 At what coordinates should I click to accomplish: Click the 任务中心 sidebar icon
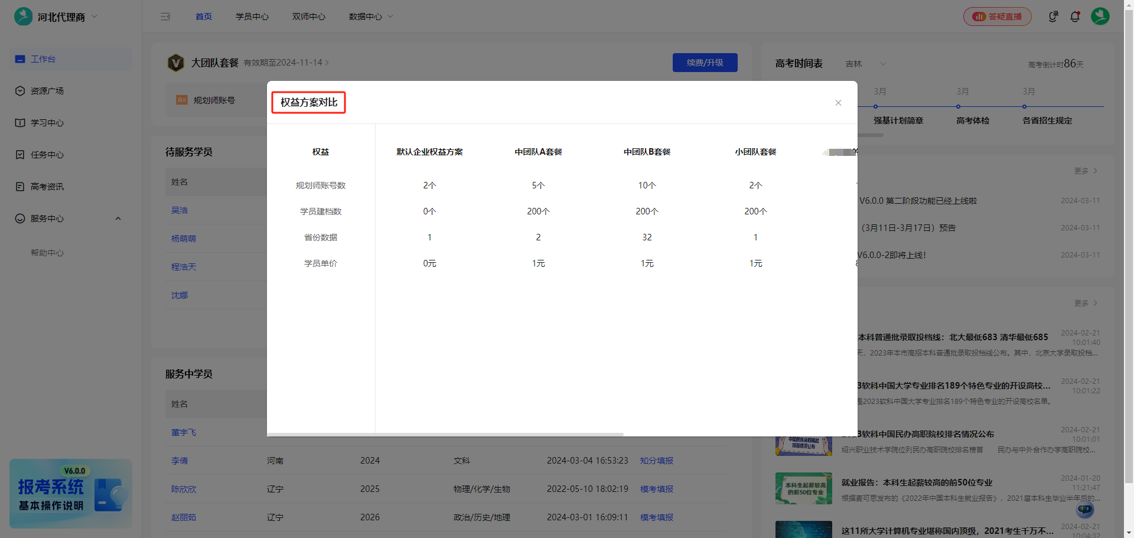(x=20, y=155)
